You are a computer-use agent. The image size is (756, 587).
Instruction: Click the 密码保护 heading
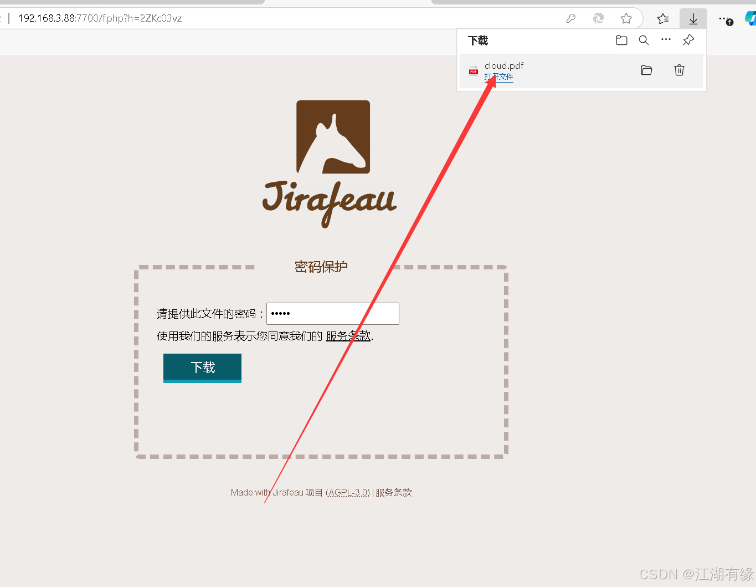pos(321,267)
